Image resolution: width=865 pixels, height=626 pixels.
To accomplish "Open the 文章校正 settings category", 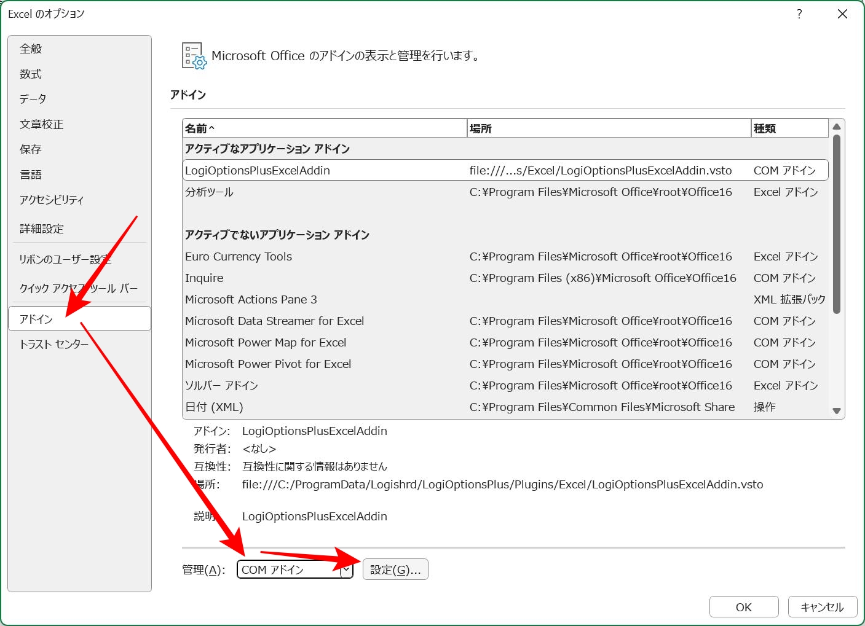I will coord(79,124).
